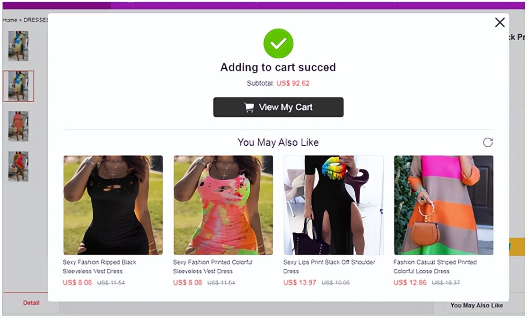Select the third gallery thumbnail with the red dress

click(18, 126)
